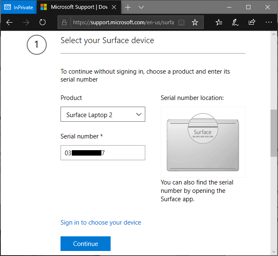Open a new tab with the plus button
Viewport: 278px width, 256px height.
tap(128, 7)
